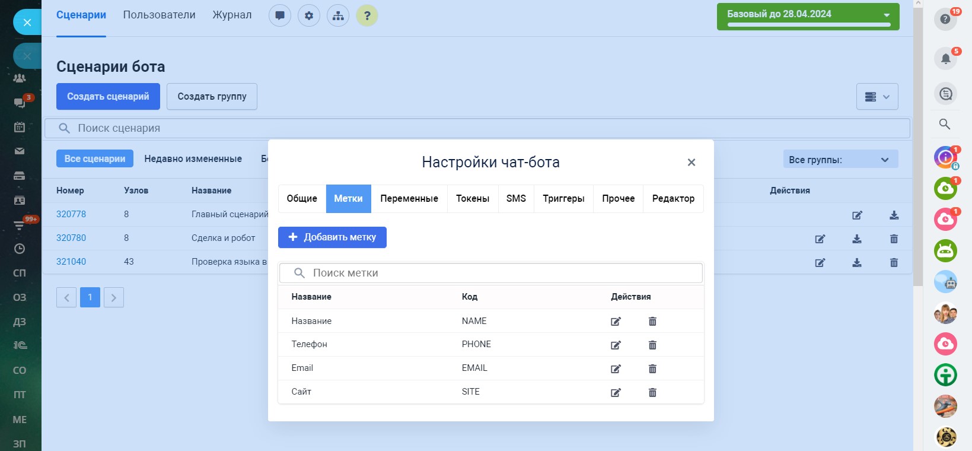Open scenario number 320778 link

coord(71,214)
